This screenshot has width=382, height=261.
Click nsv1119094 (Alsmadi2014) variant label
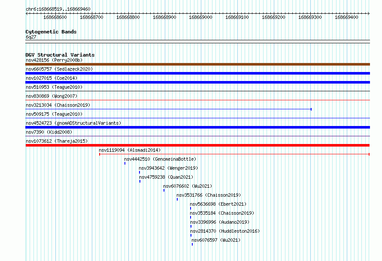click(x=130, y=150)
